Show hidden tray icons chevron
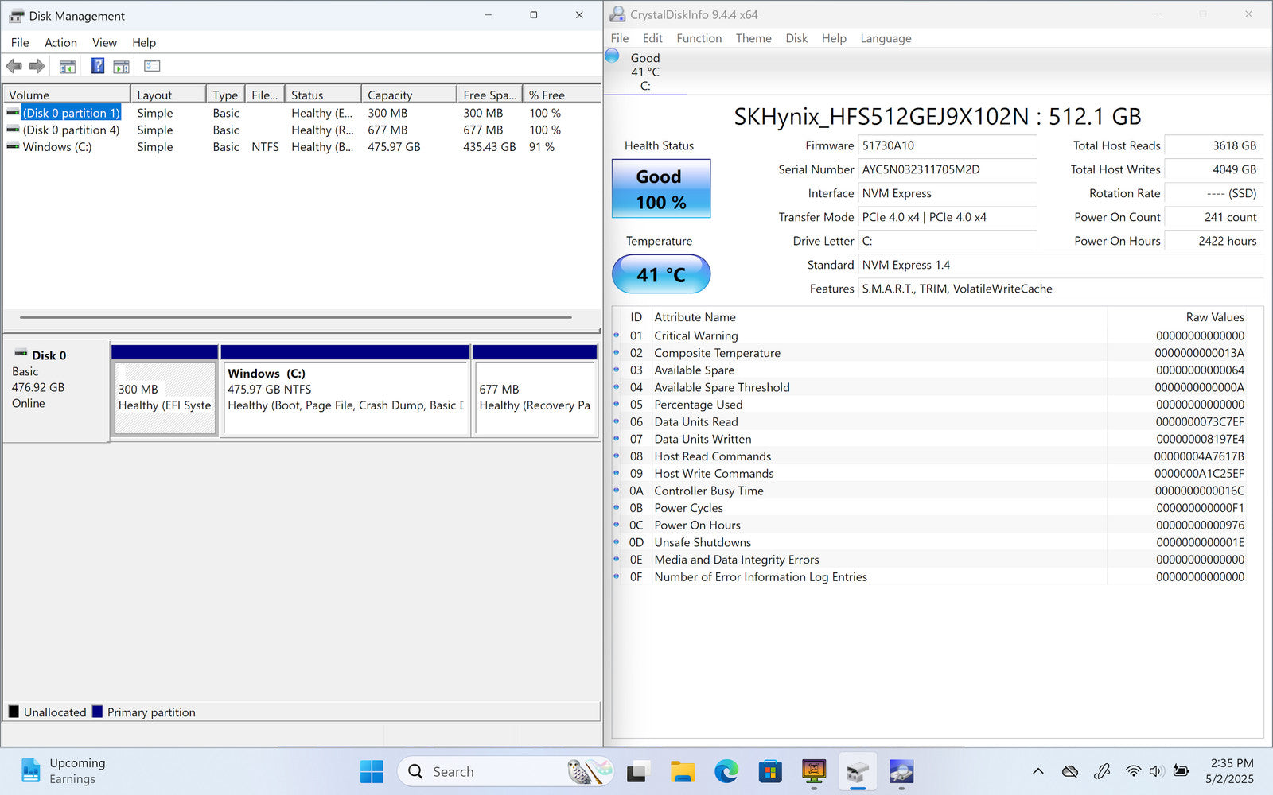 [x=1038, y=771]
